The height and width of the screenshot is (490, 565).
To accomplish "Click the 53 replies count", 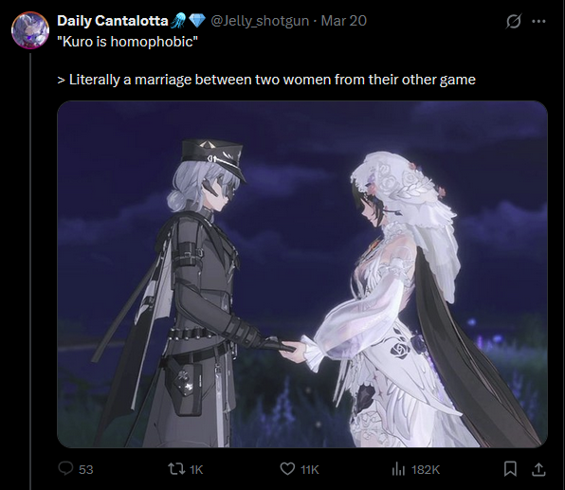I will click(x=85, y=470).
